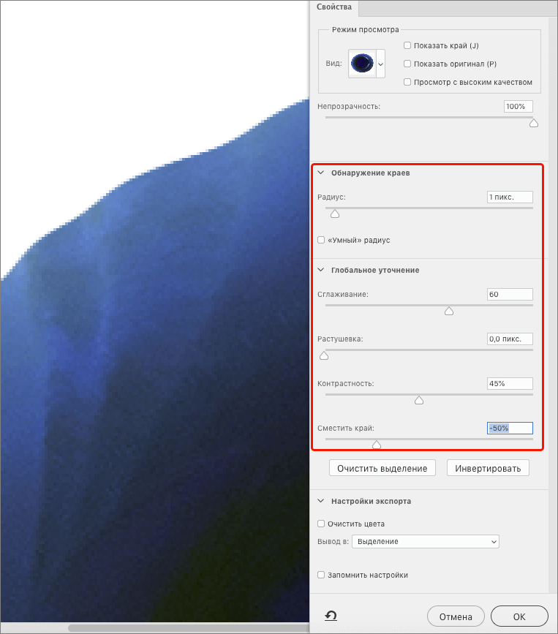Click the Контрастность 45% field

click(x=510, y=383)
